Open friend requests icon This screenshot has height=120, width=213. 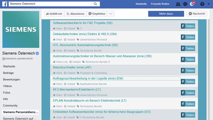click(178, 4)
